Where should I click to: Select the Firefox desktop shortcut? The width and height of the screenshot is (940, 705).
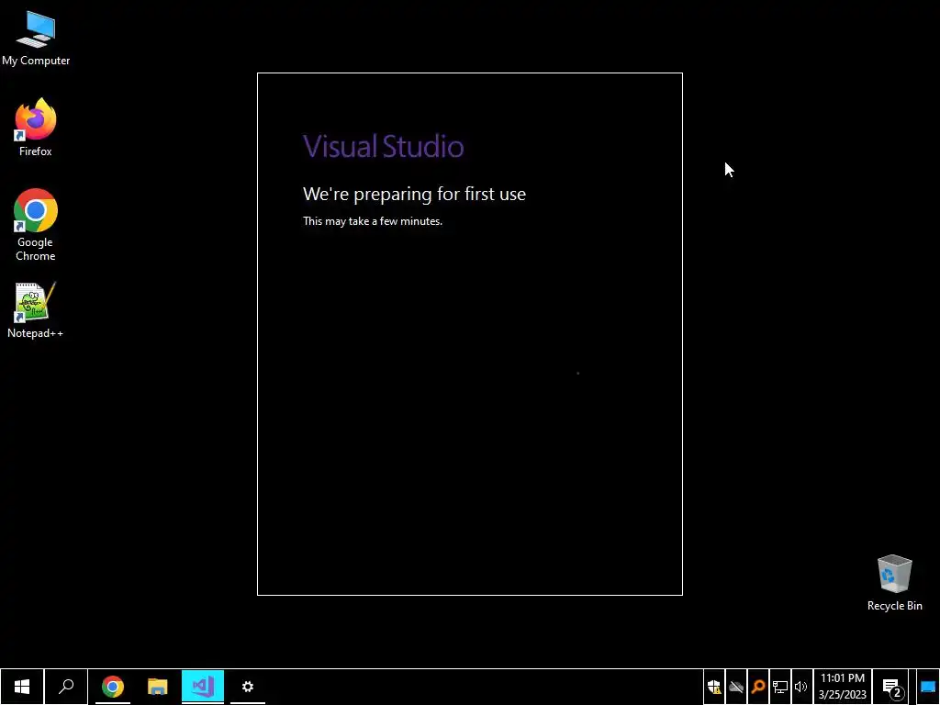[36, 127]
